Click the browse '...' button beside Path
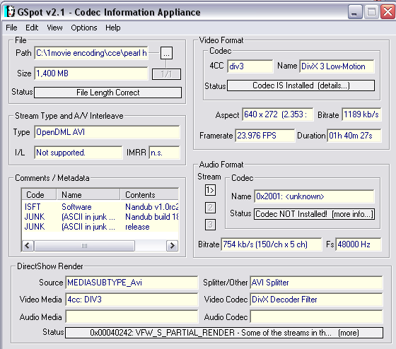Viewport: 396px width, 349px height. (166, 53)
